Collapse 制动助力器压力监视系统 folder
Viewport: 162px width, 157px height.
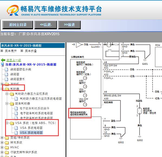pos(7,94)
